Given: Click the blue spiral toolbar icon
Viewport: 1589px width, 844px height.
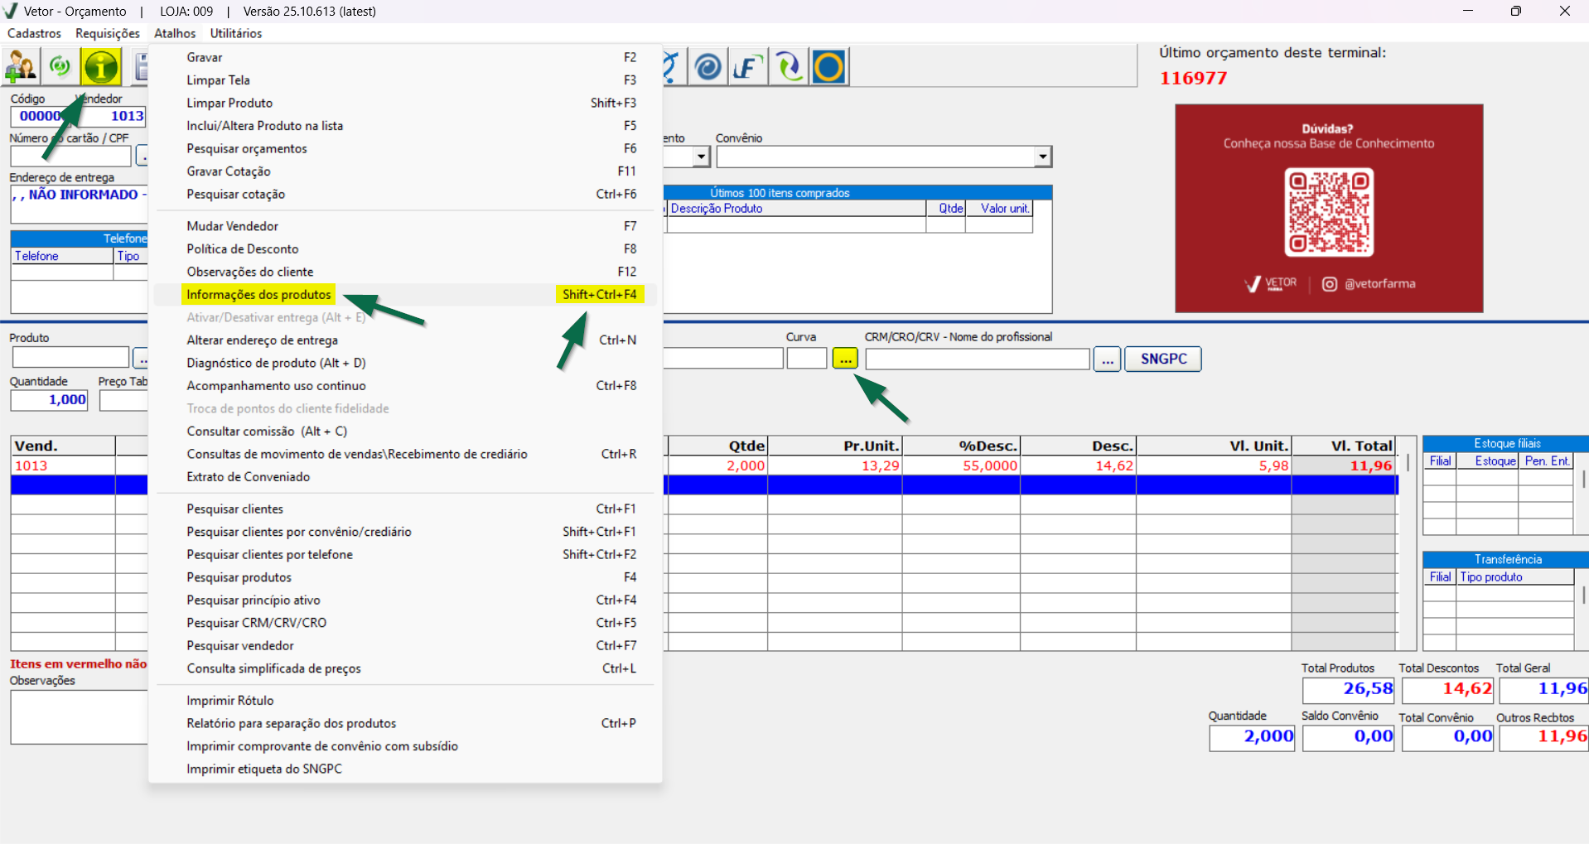Looking at the screenshot, I should tap(708, 67).
